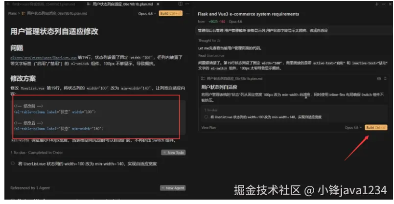Screen dimensions: 394x204
Task: Click the Plans breadcrumb
Action: [x=12, y=13]
